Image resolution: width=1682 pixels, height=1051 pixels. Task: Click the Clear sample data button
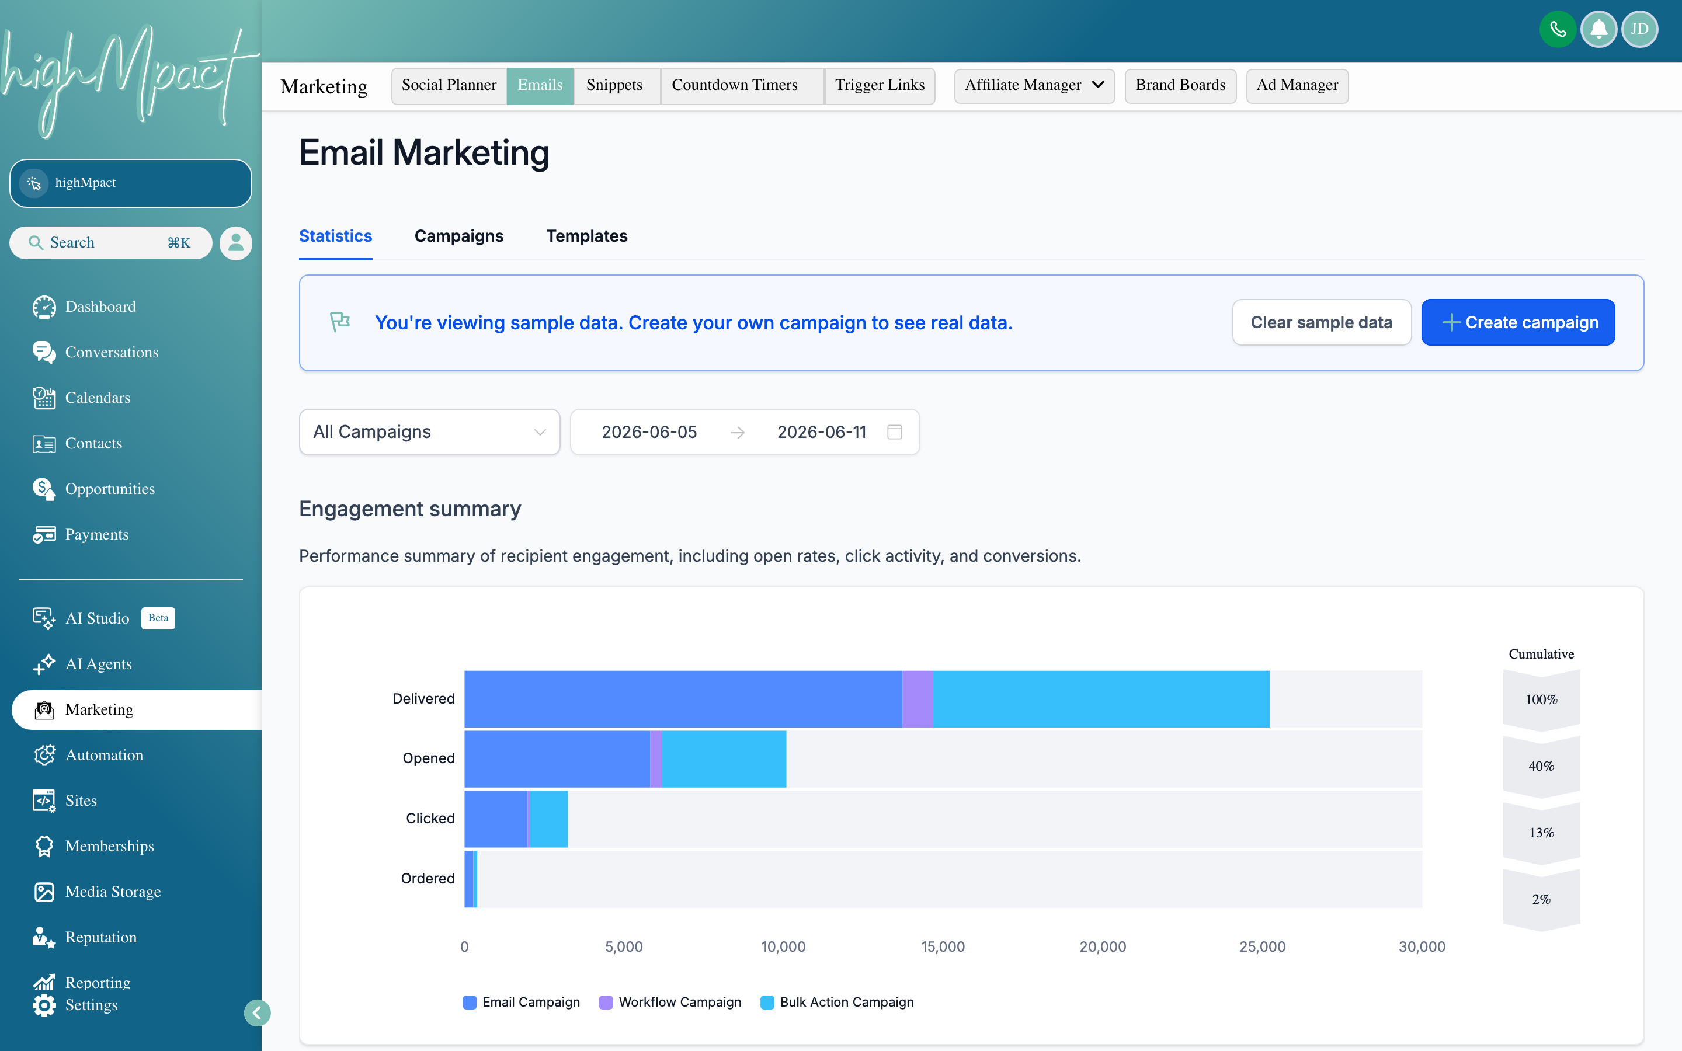tap(1321, 322)
